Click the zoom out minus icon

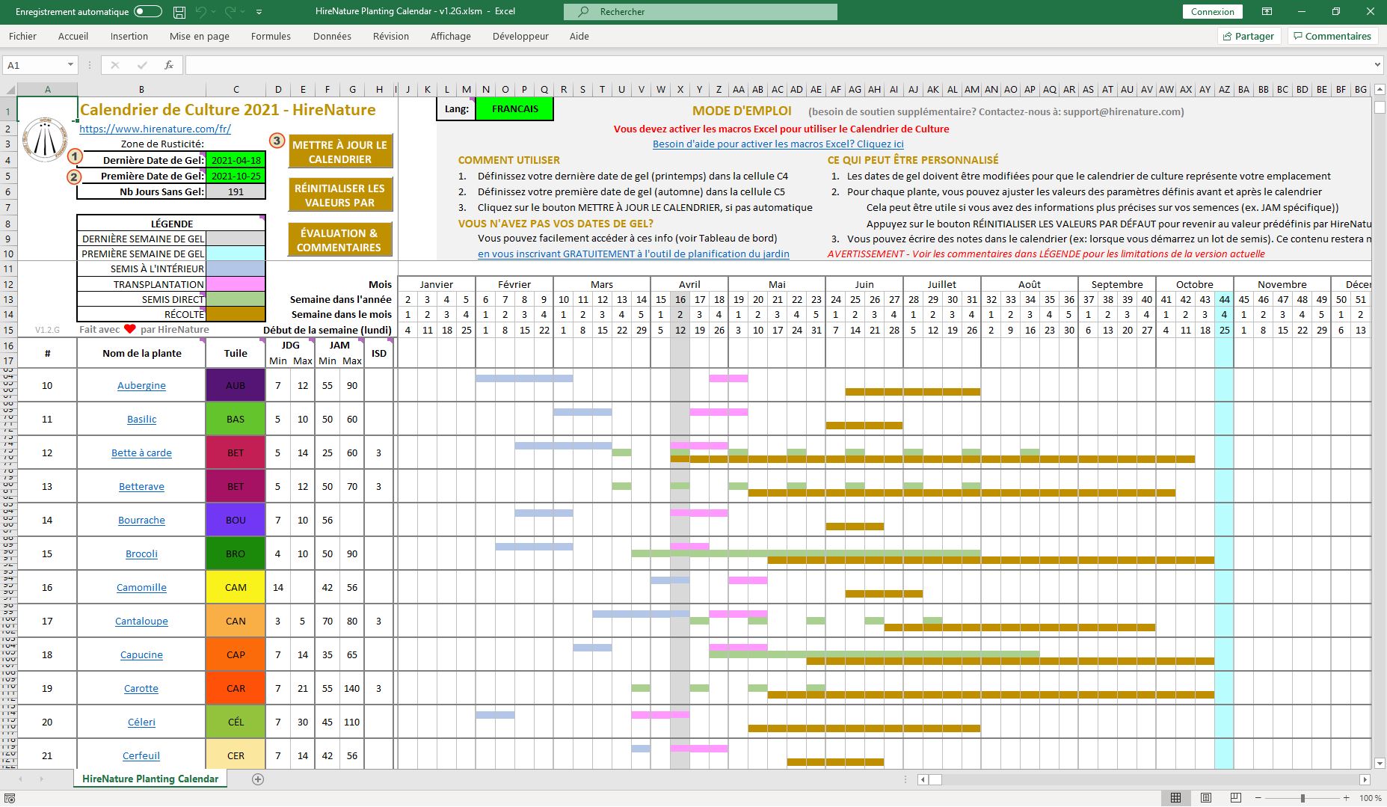point(1258,798)
